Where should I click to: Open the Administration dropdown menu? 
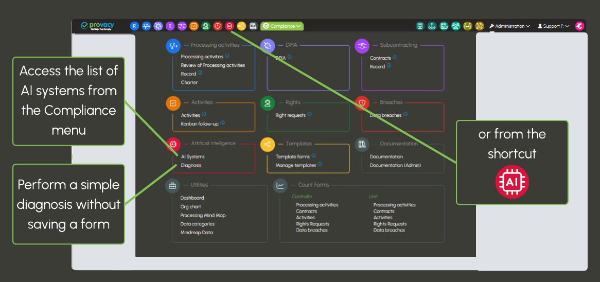point(509,26)
